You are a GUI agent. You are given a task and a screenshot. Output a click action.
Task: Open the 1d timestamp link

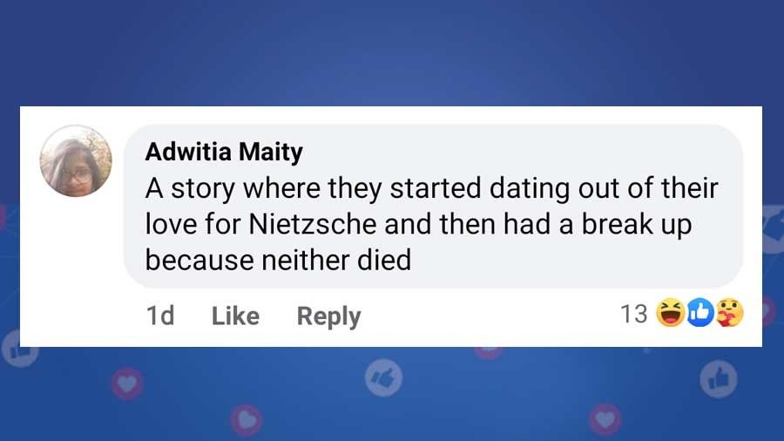160,315
